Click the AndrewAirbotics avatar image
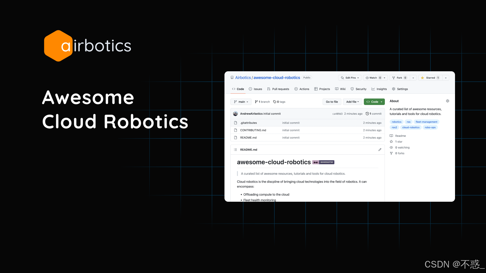 point(235,114)
